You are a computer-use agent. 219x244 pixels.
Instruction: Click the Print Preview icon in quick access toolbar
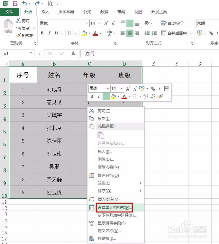pos(50,4)
